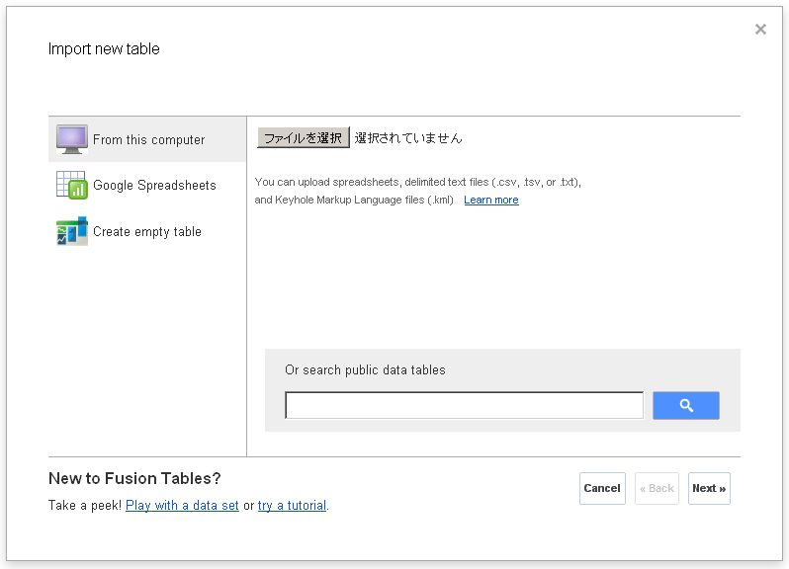
Task: Select the From this computer tab label
Action: tap(149, 140)
